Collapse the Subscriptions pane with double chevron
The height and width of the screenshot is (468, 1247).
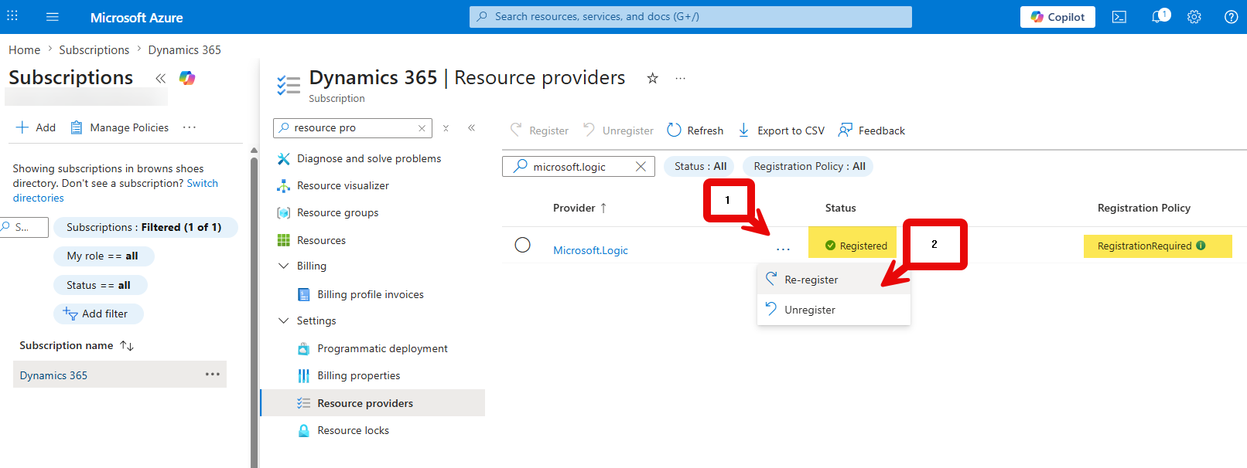click(x=160, y=79)
